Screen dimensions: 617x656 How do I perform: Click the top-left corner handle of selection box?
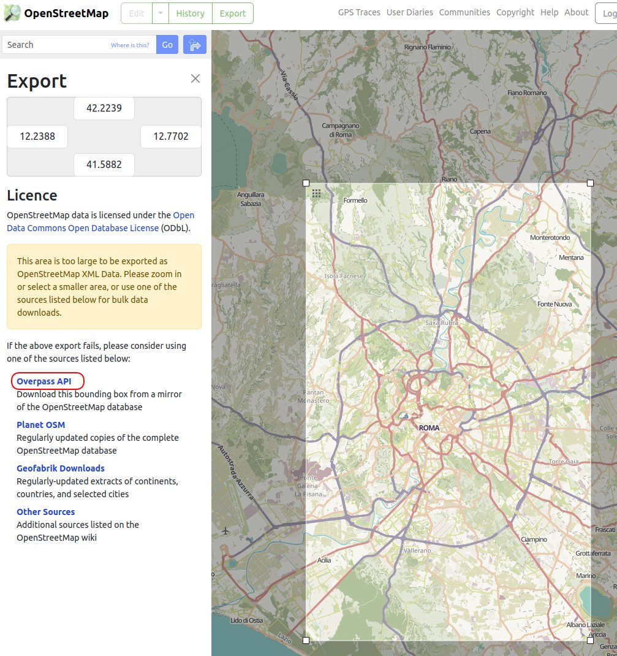click(x=306, y=183)
